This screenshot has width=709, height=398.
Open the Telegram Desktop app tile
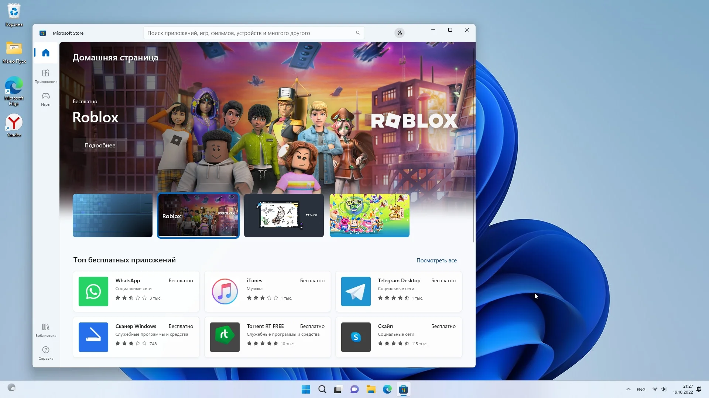[x=398, y=291]
